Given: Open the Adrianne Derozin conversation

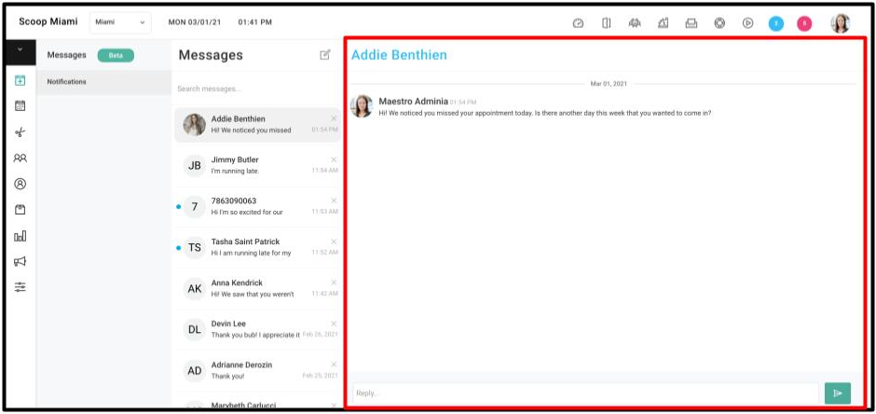Looking at the screenshot, I should pos(257,370).
